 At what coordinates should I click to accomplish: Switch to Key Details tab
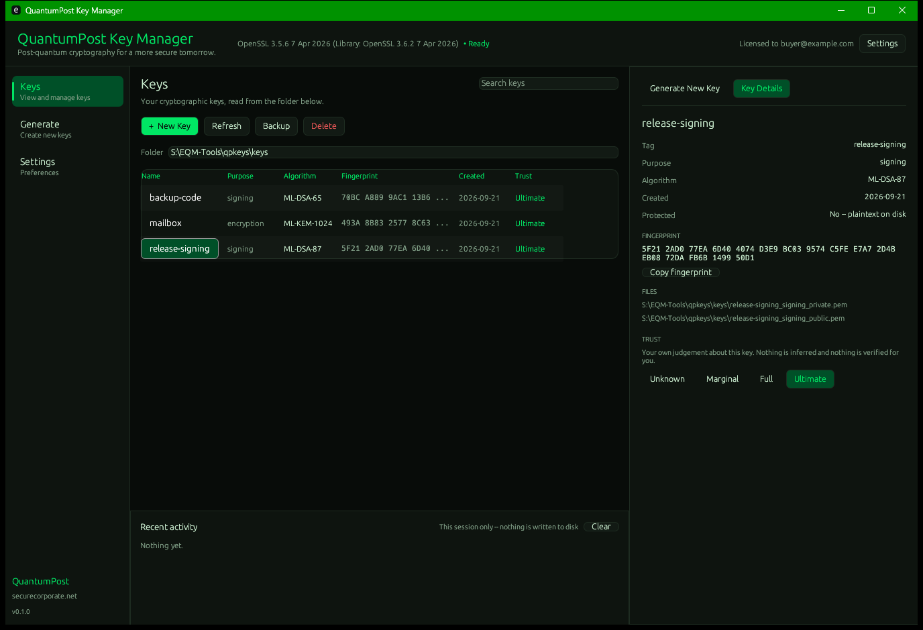[761, 89]
